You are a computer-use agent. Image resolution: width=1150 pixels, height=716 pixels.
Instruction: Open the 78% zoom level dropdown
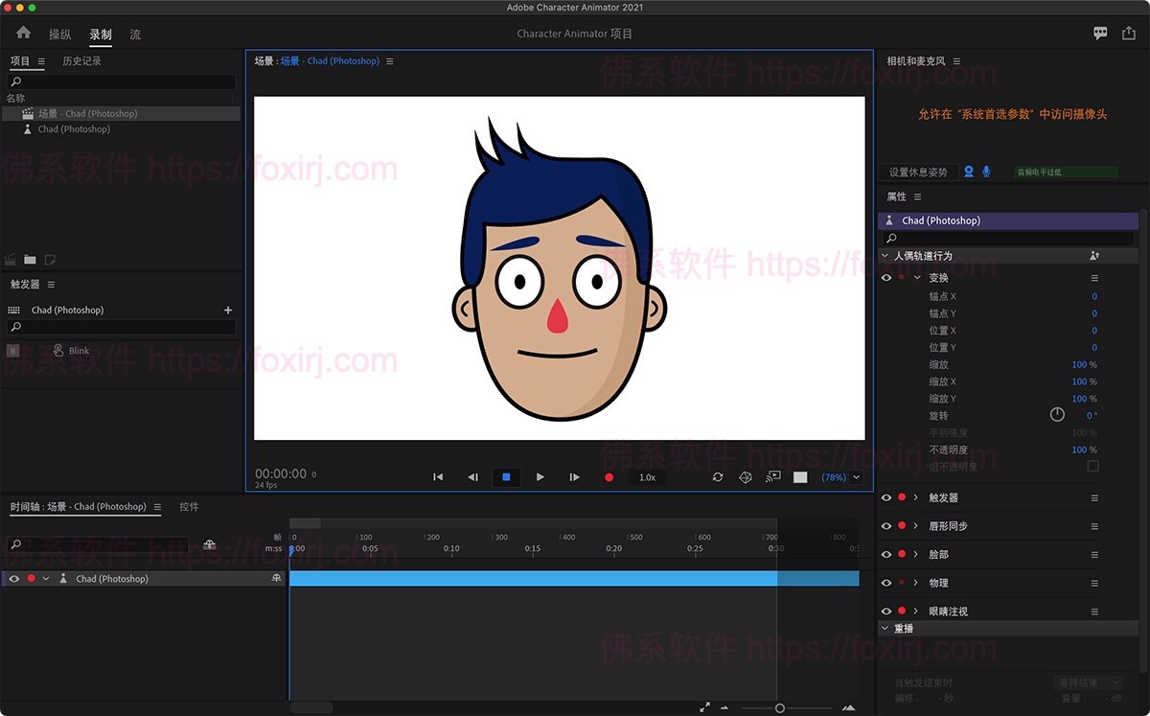tap(856, 477)
